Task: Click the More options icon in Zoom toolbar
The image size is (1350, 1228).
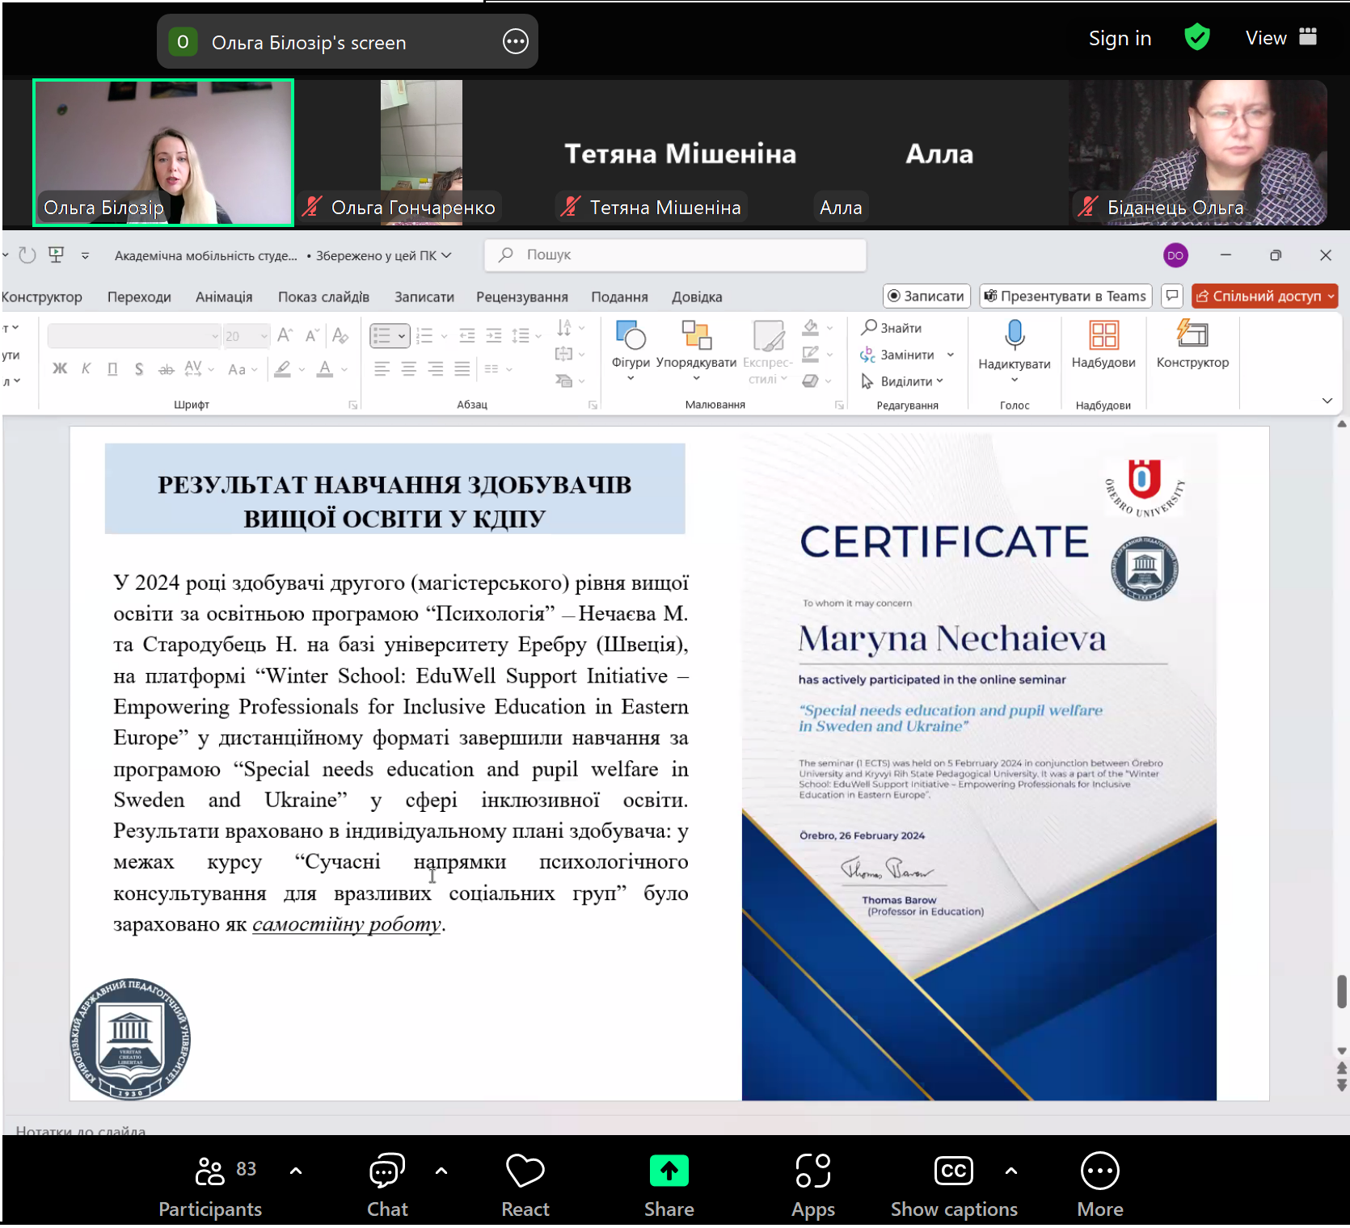Action: (1099, 1171)
